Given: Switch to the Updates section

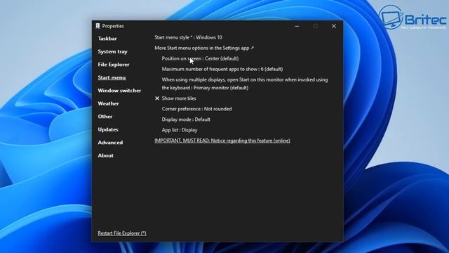Looking at the screenshot, I should (x=108, y=129).
